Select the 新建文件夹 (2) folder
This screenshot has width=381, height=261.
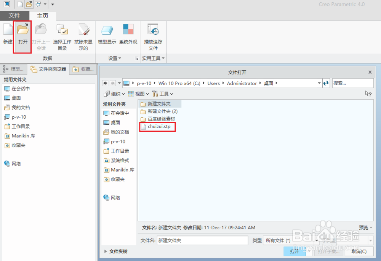(159, 111)
